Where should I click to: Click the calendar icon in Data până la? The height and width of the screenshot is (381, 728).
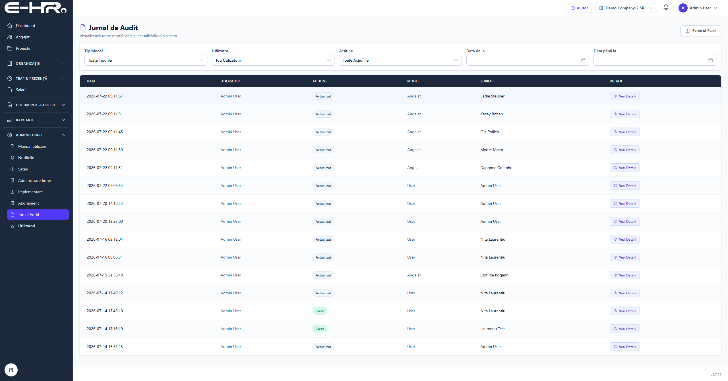point(710,60)
